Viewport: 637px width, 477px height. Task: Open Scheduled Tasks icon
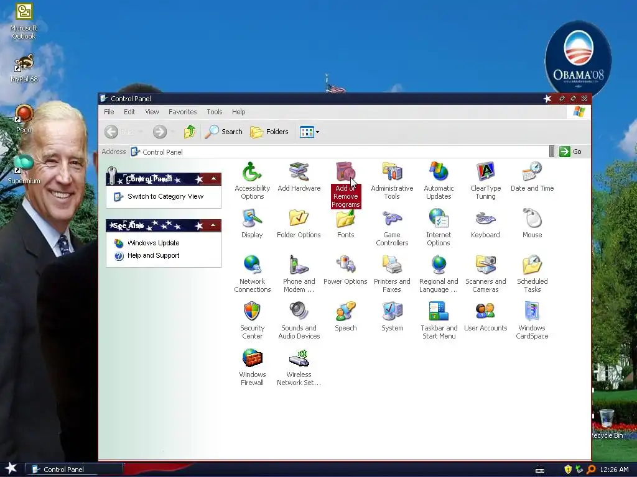tap(532, 274)
